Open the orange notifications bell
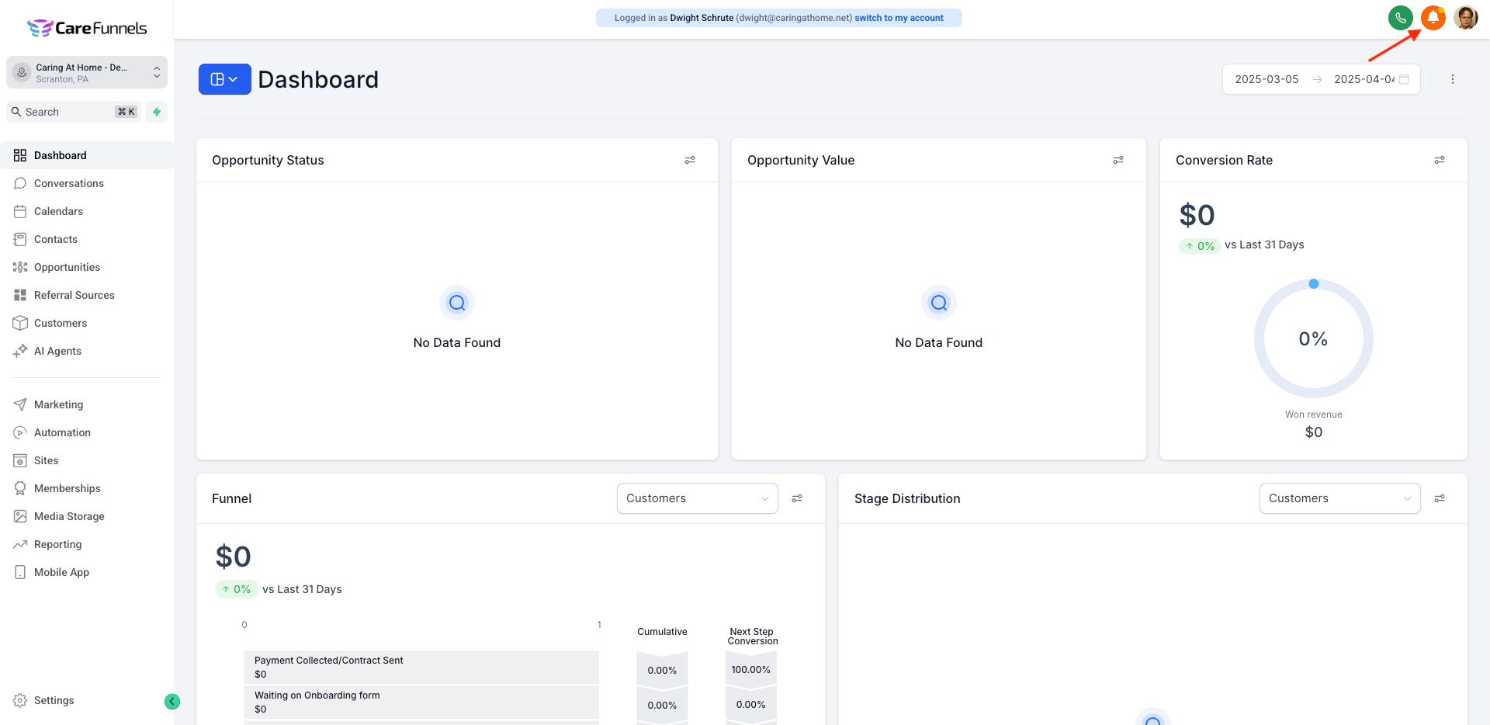1490x725 pixels. click(x=1433, y=18)
